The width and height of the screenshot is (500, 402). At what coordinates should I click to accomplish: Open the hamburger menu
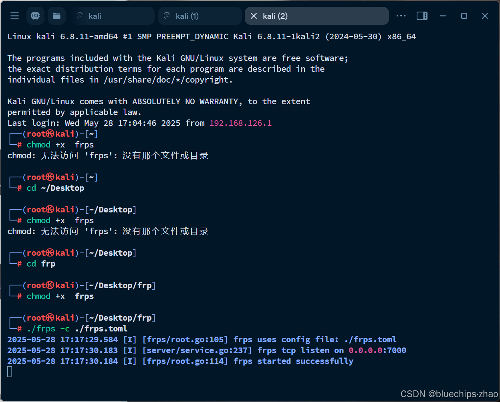pyautogui.click(x=14, y=16)
